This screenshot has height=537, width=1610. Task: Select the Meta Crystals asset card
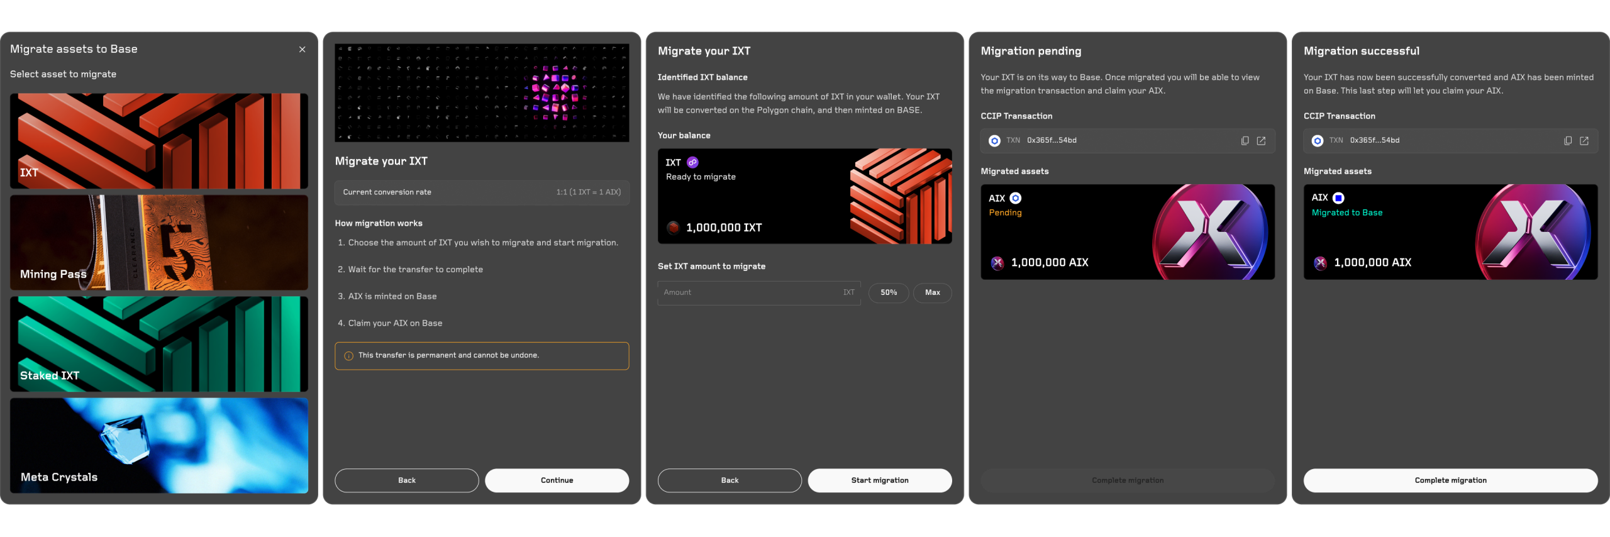(x=159, y=445)
